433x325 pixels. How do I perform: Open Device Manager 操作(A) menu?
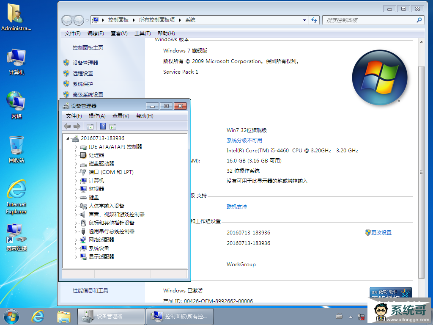coord(97,116)
